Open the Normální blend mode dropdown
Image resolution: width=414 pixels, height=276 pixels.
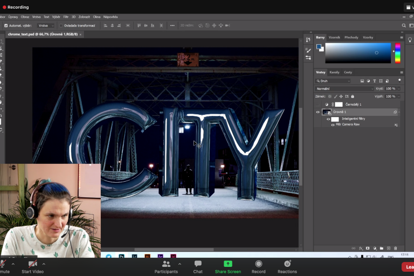[x=344, y=88]
